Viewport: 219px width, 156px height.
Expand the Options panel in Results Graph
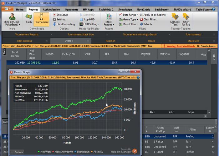pyautogui.click(x=17, y=152)
